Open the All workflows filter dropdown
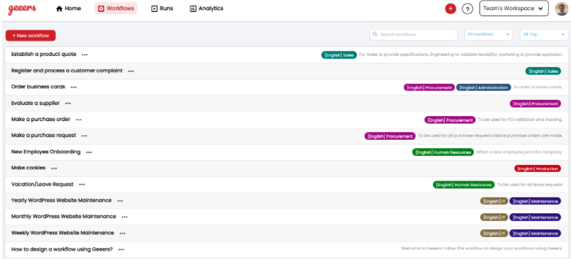Screen dimensions: 571x259 489,34
